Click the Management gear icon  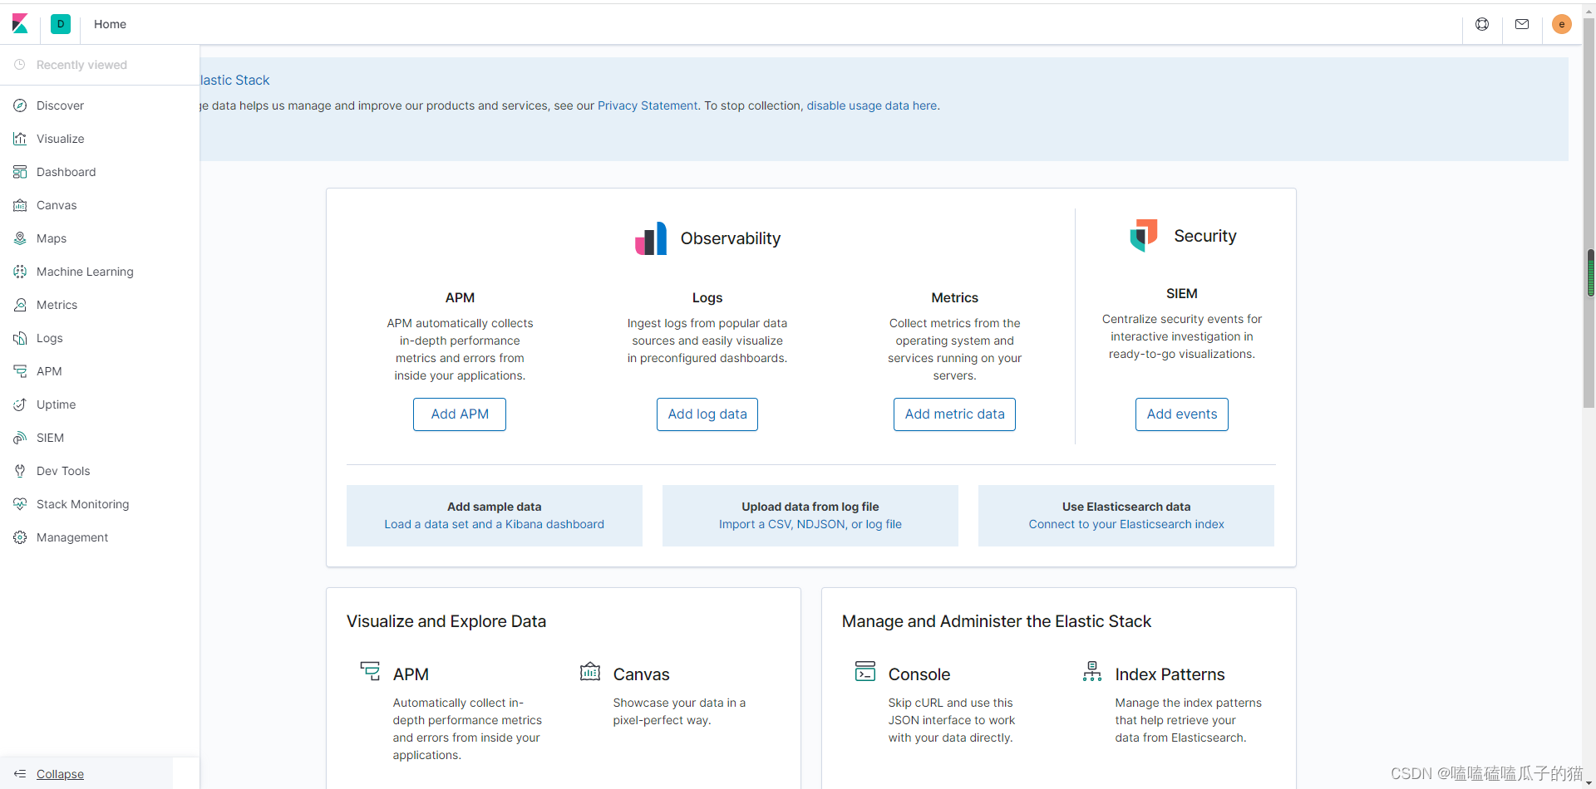pos(20,537)
